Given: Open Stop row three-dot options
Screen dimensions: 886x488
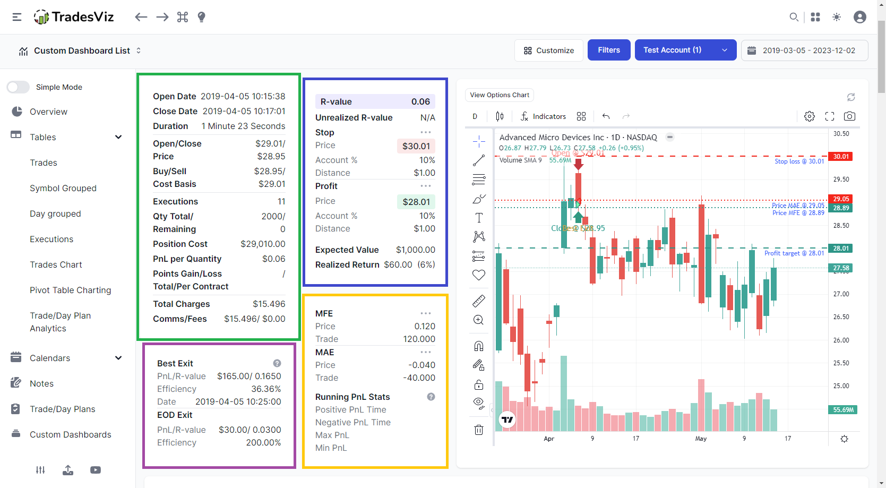Looking at the screenshot, I should 426,132.
